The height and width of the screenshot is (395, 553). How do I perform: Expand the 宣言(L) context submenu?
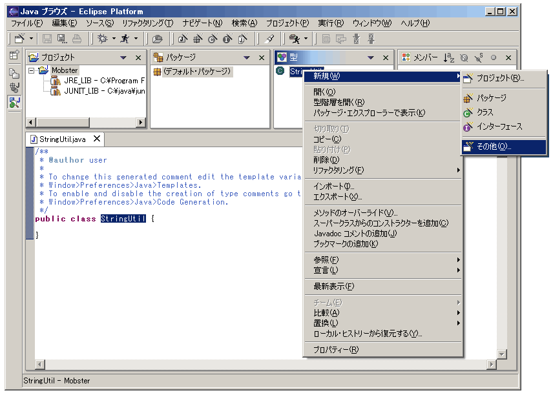(x=383, y=270)
